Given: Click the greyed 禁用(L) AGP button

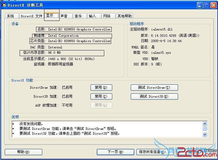Looking at the screenshot, I should [101, 105].
